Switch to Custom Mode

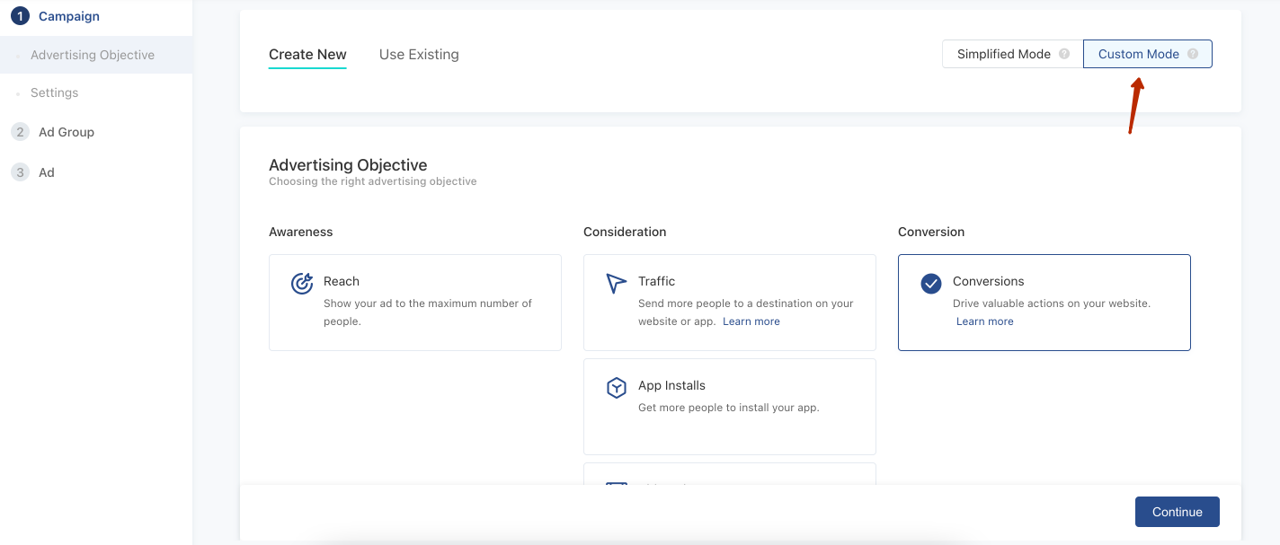[x=1138, y=54]
